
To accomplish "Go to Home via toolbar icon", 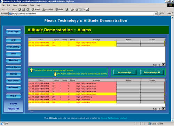I will pyautogui.click(x=27, y=9).
